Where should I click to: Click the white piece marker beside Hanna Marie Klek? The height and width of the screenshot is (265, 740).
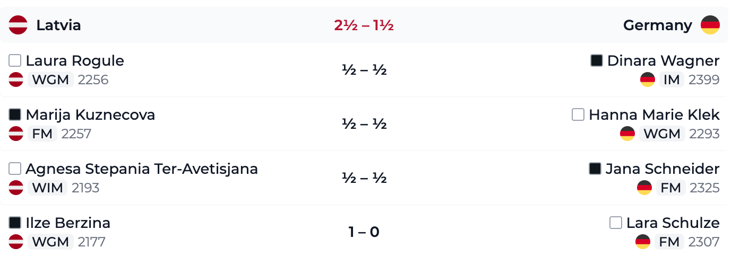578,115
